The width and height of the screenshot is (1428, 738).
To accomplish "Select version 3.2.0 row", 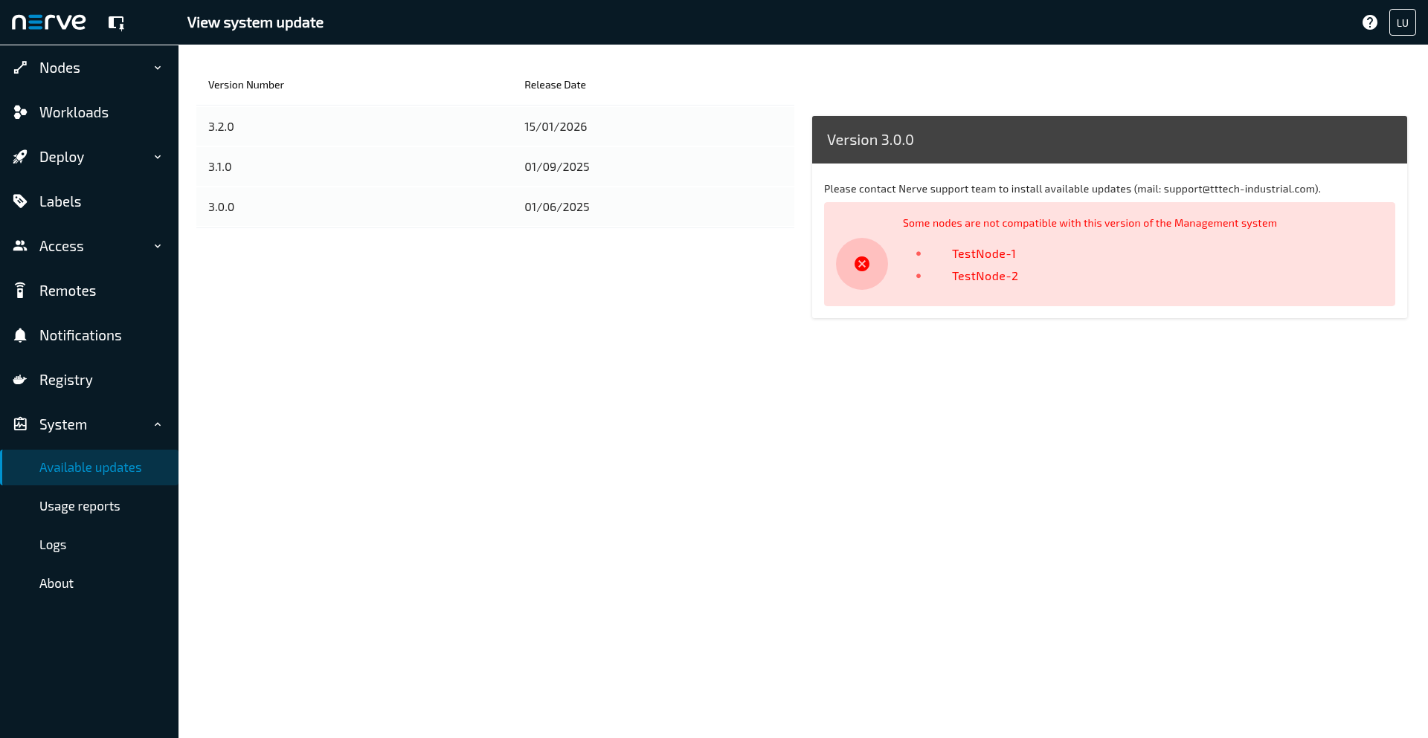I will click(x=495, y=126).
